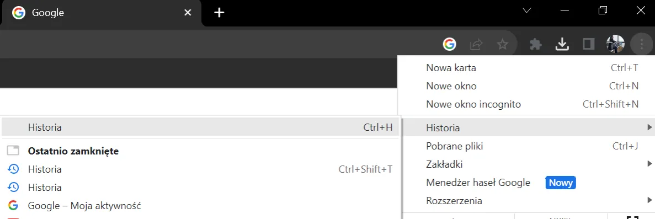Screen dimensions: 655x219
Task: Toggle the side panel icon
Action: [x=589, y=44]
